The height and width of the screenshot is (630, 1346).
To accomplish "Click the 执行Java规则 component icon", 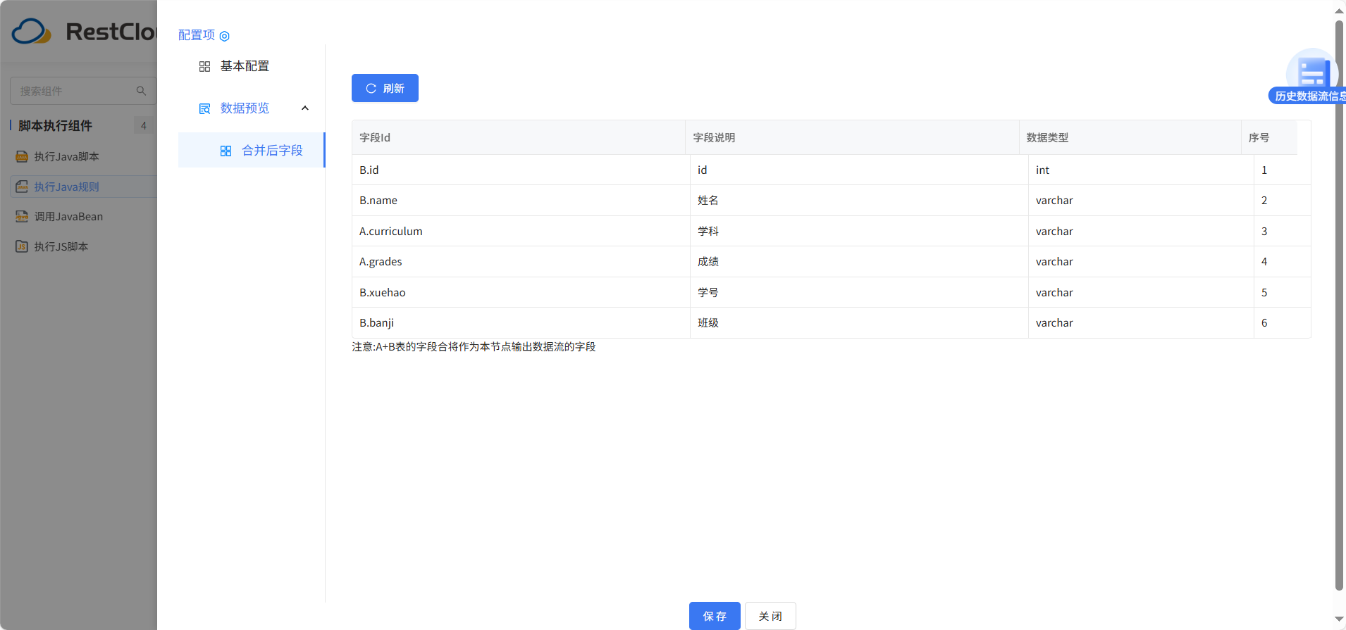I will pyautogui.click(x=22, y=187).
